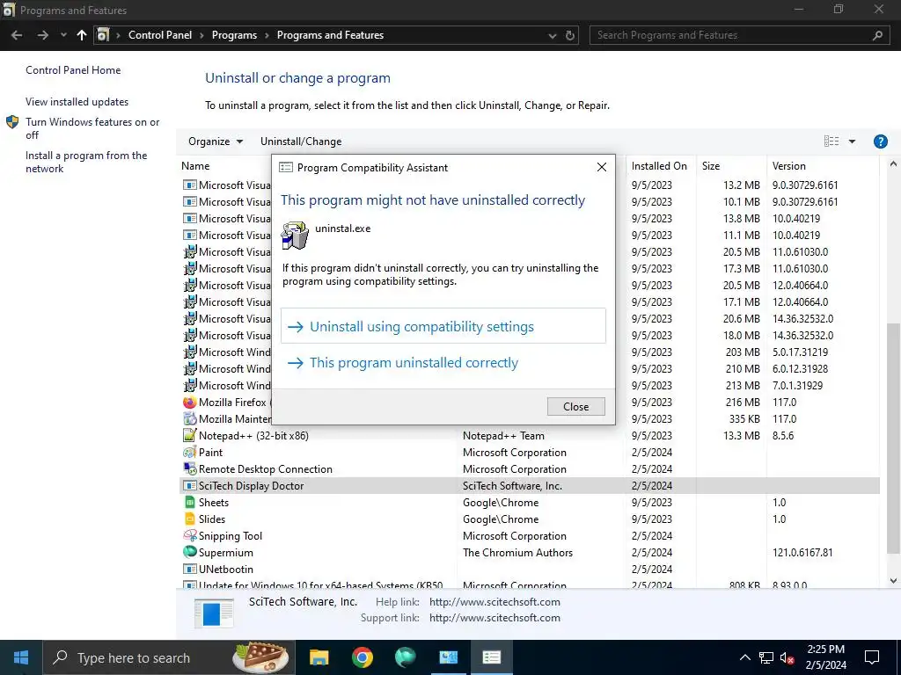Viewport: 901px width, 675px height.
Task: Open View installed updates link
Action: (x=77, y=102)
